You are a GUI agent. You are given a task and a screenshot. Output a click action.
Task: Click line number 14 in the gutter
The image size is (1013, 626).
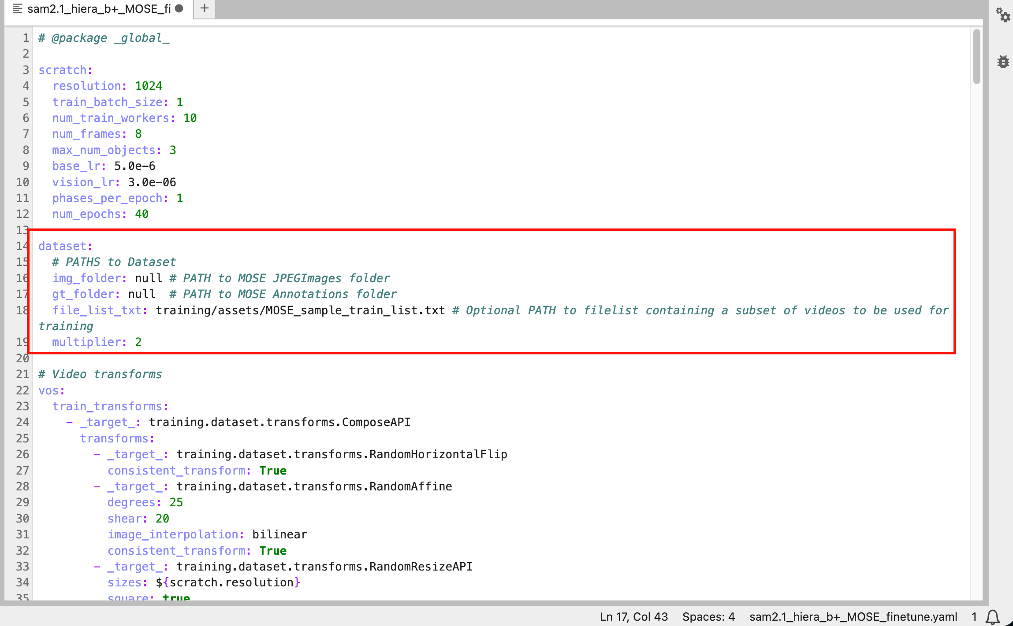(22, 246)
